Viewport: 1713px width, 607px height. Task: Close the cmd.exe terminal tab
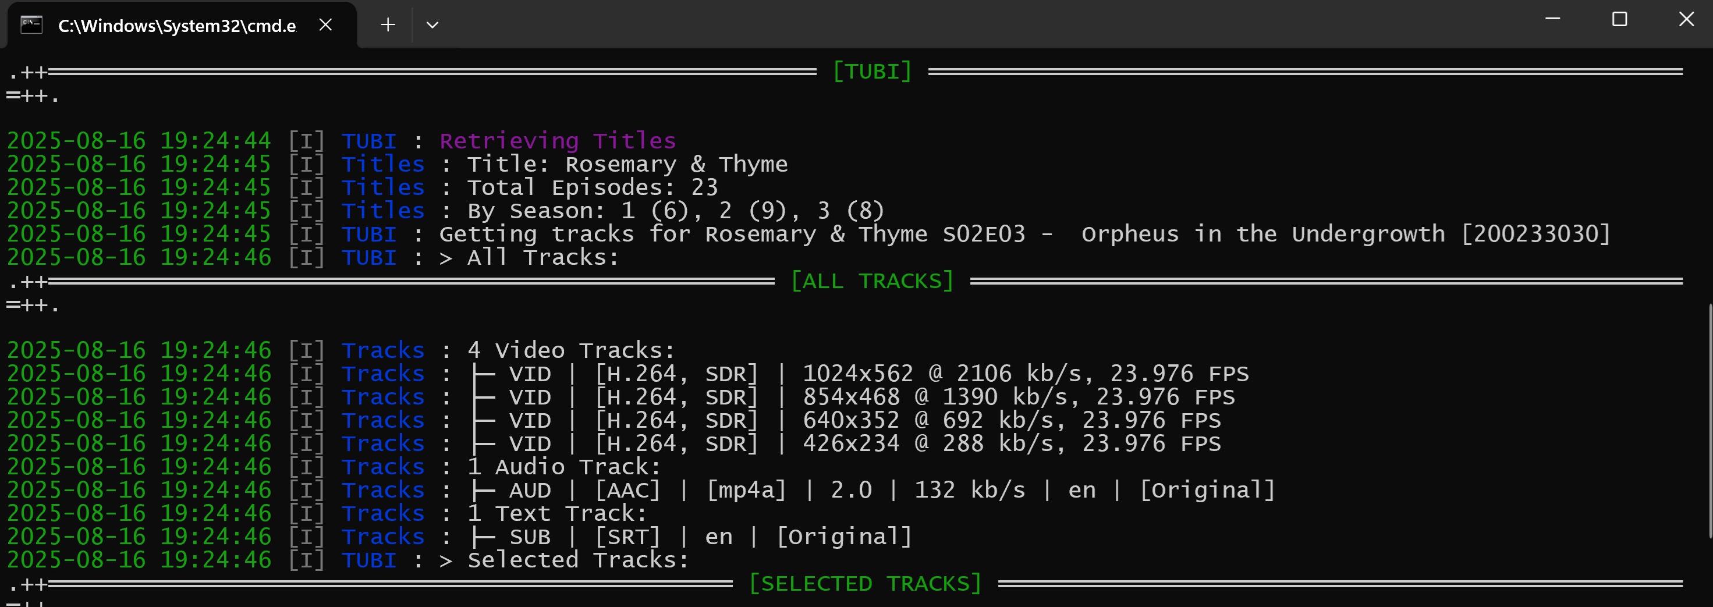(325, 24)
